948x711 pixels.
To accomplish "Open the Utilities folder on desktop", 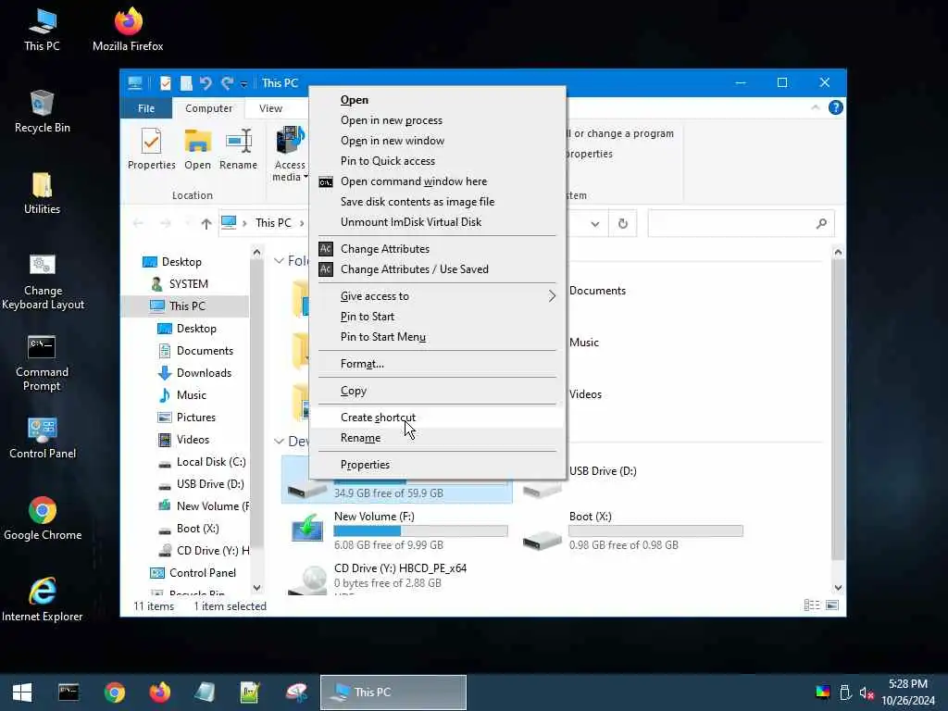I will coord(42,193).
